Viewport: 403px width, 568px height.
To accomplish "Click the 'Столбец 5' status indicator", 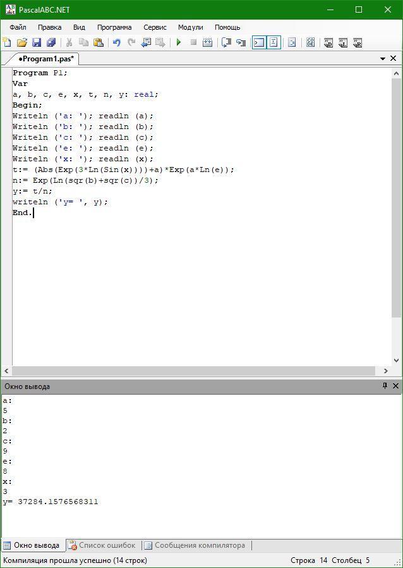I will [x=351, y=560].
